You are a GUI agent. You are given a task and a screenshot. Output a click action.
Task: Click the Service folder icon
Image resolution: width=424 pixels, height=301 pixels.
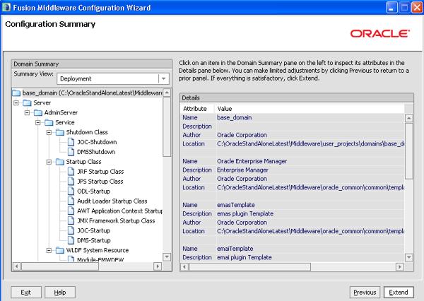pyautogui.click(x=49, y=122)
